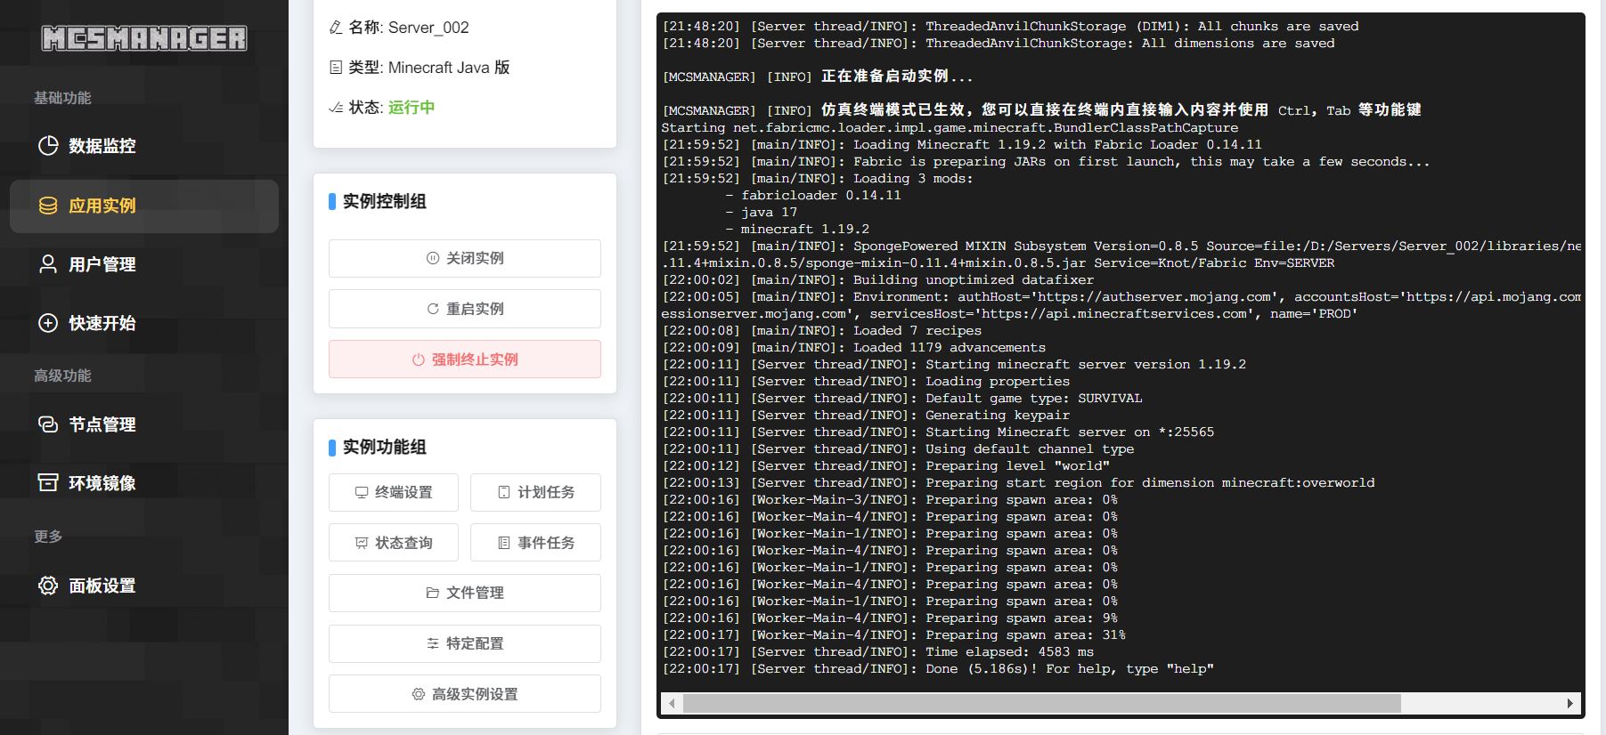Select the 应用实例 database icon
The image size is (1606, 735).
48,206
